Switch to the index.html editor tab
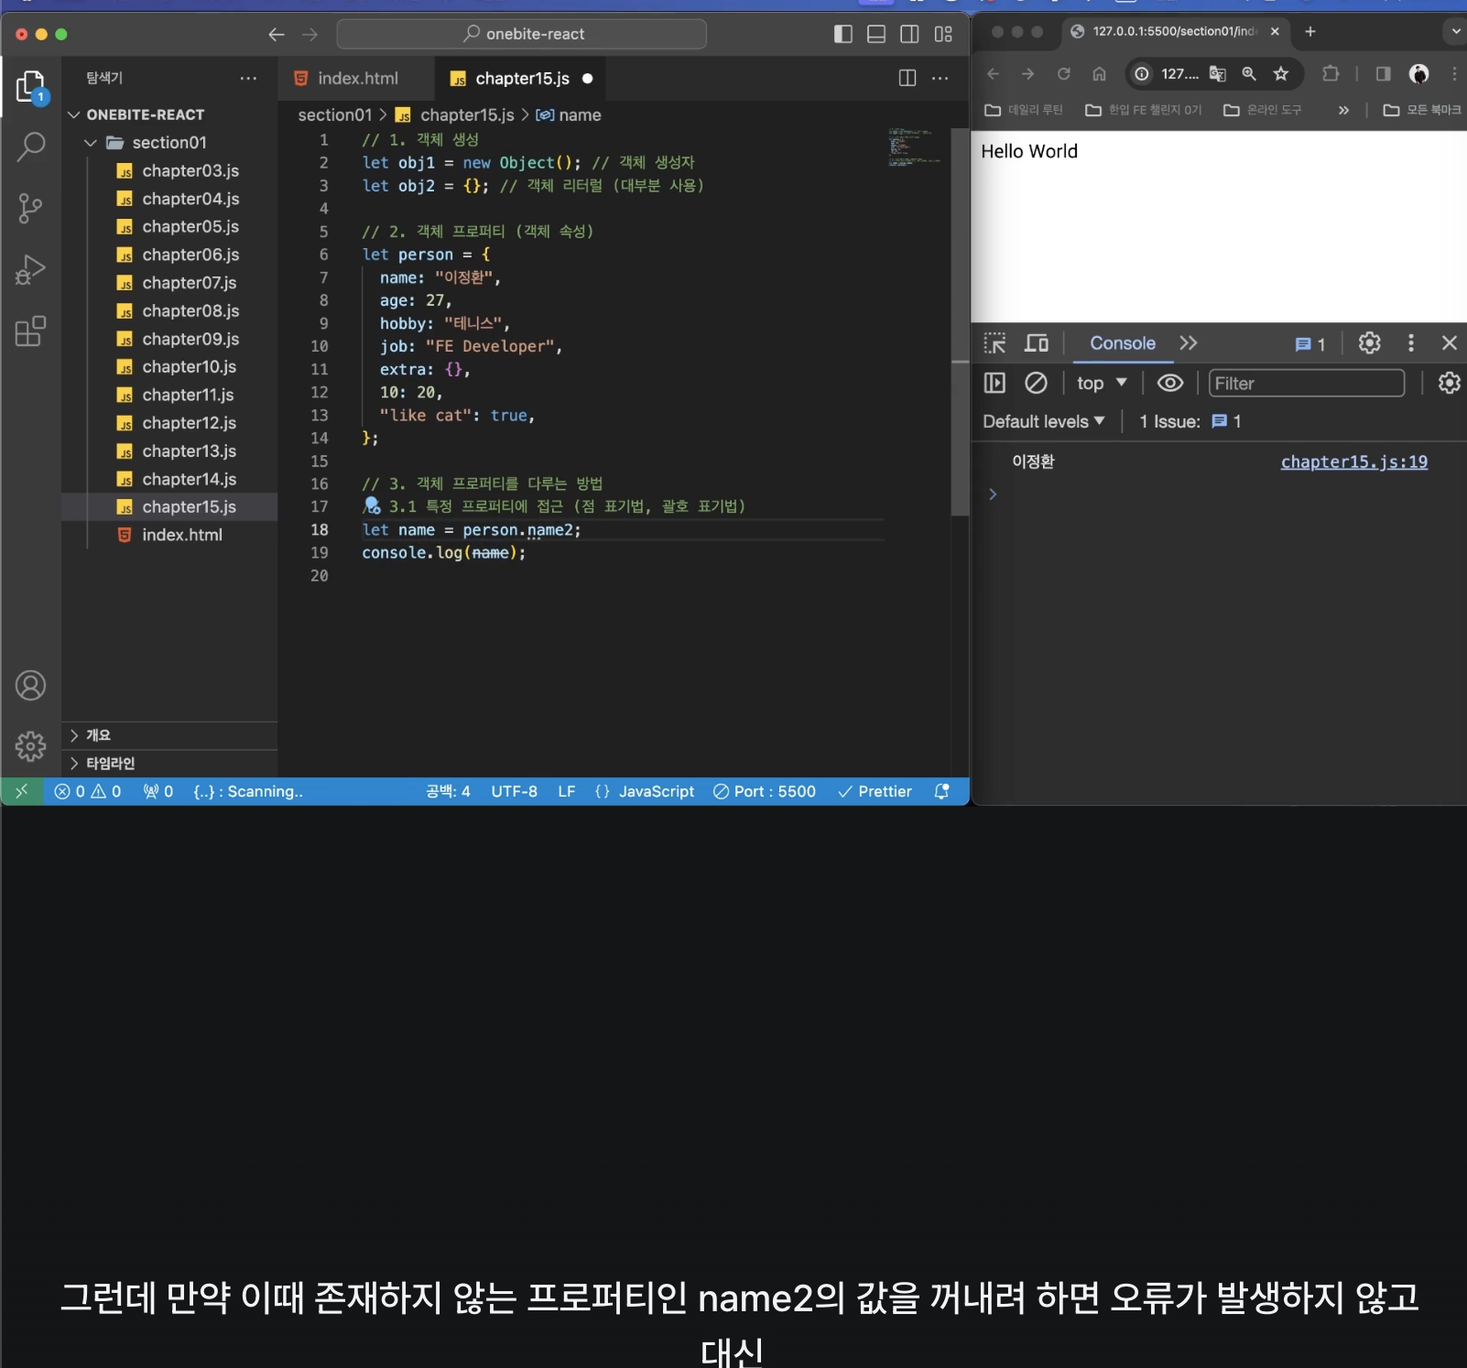Screen dimensions: 1467x1368 coord(356,79)
